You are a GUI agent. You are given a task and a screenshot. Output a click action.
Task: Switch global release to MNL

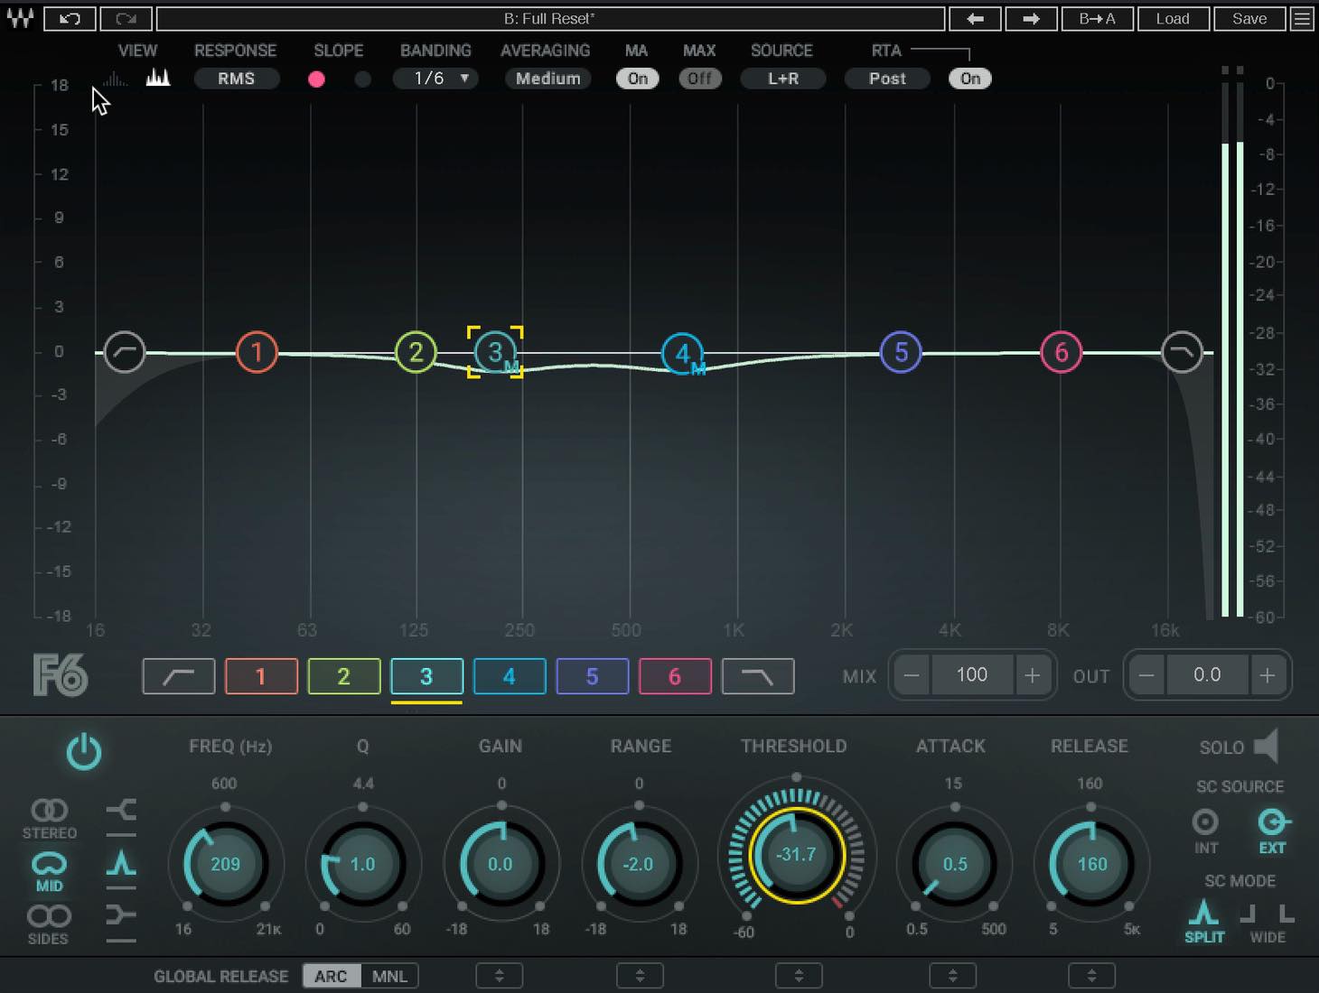(389, 976)
